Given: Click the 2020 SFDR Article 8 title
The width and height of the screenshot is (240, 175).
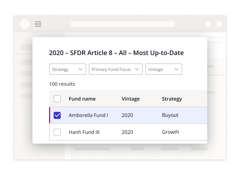Looking at the screenshot, I should click(116, 53).
